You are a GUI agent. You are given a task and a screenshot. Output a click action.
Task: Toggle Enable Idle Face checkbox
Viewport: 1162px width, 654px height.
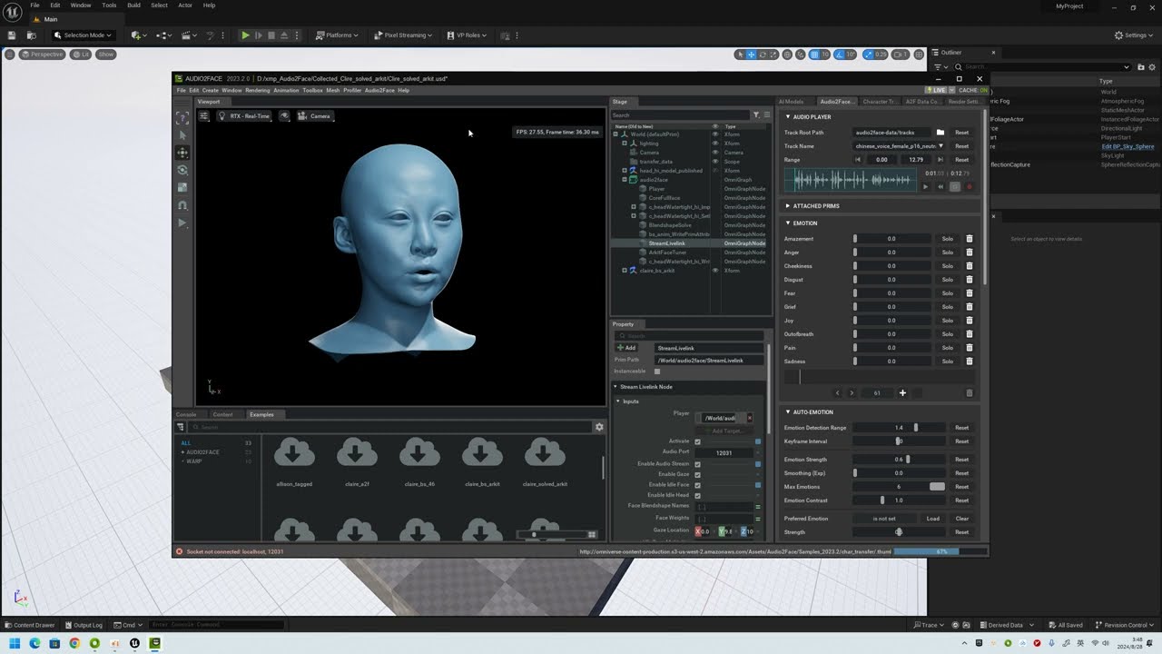click(697, 485)
